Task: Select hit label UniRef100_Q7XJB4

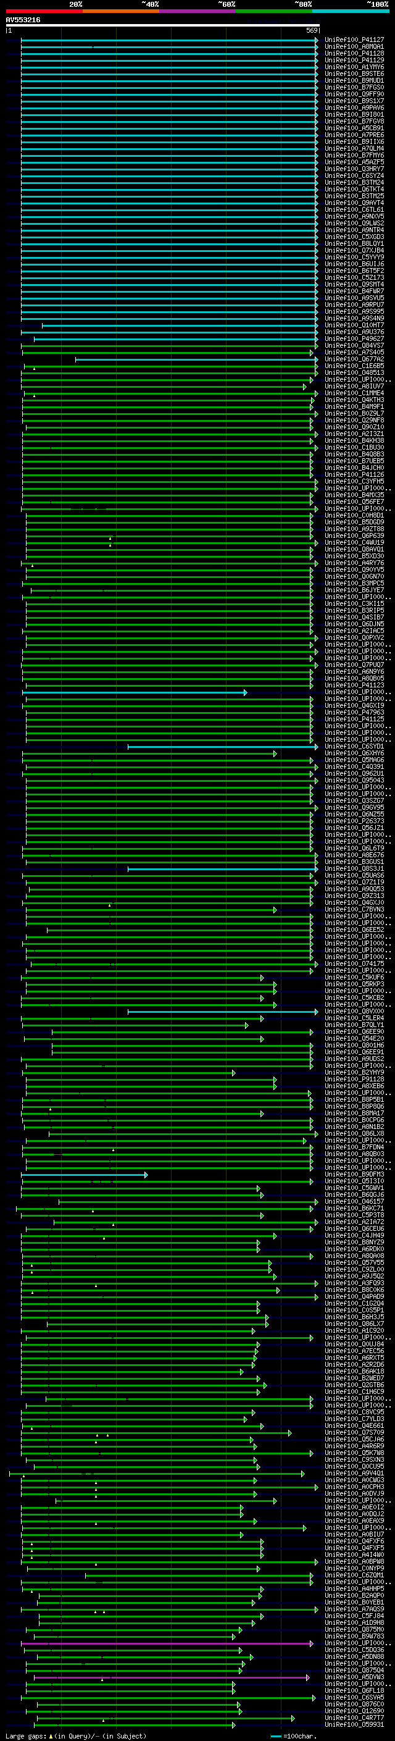Action: coord(354,250)
